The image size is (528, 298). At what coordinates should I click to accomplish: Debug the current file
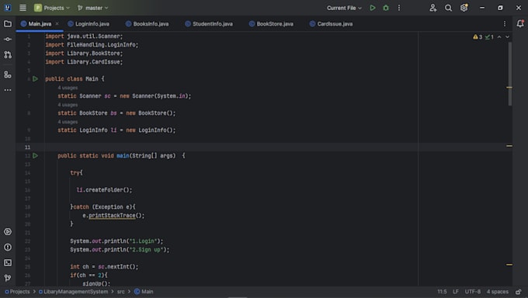(386, 8)
